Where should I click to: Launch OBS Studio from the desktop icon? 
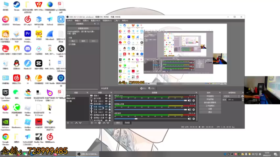(x=50, y=79)
